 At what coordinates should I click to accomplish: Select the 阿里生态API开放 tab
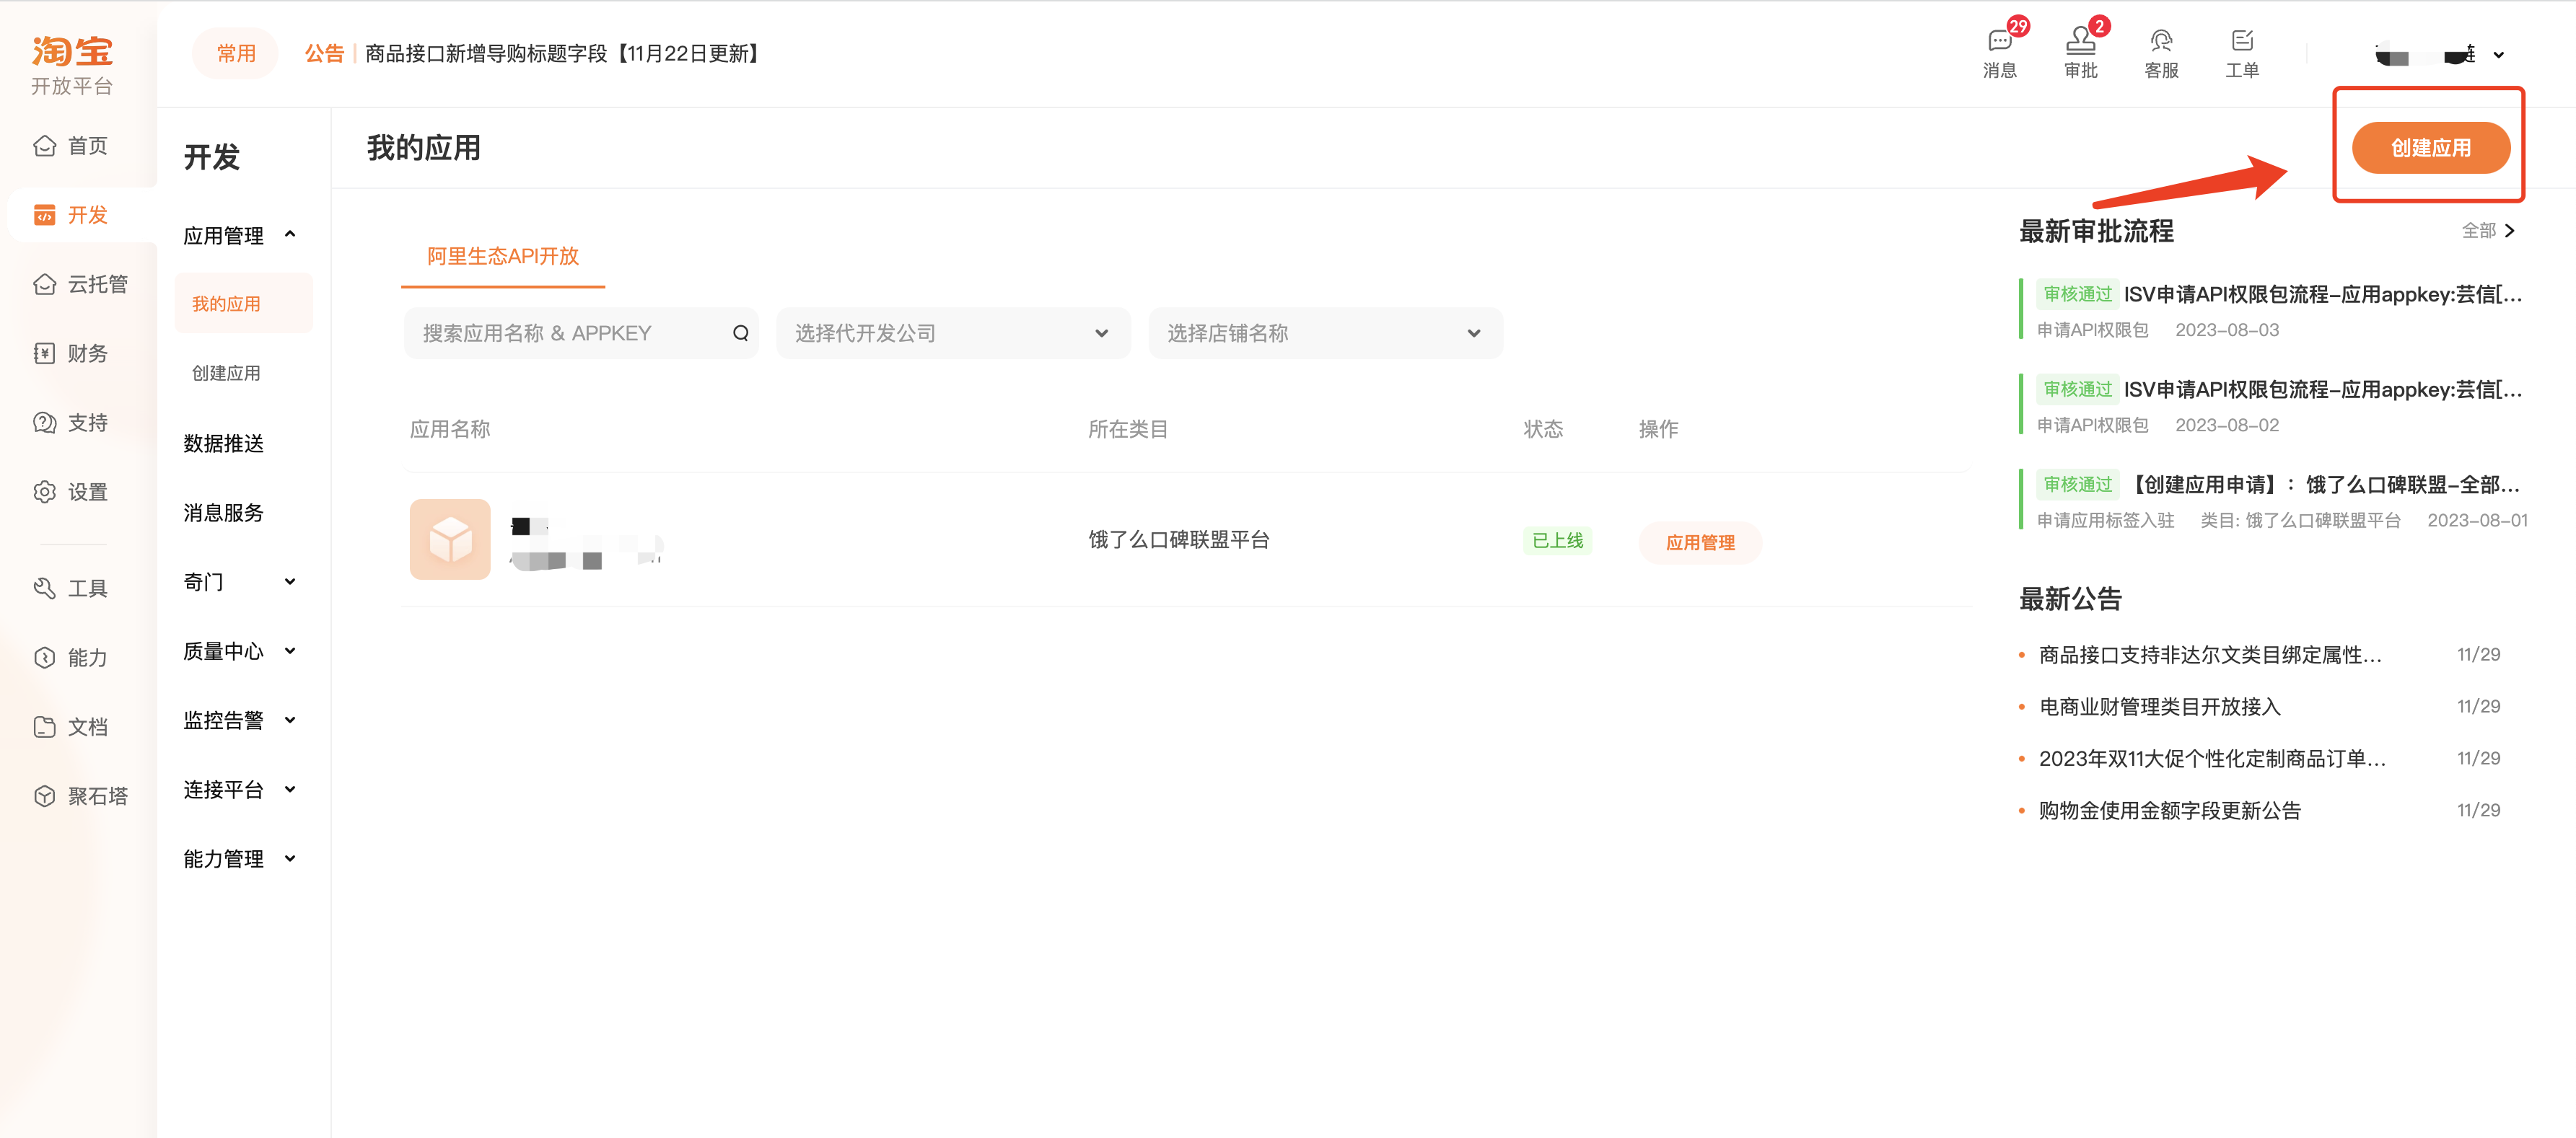[502, 256]
